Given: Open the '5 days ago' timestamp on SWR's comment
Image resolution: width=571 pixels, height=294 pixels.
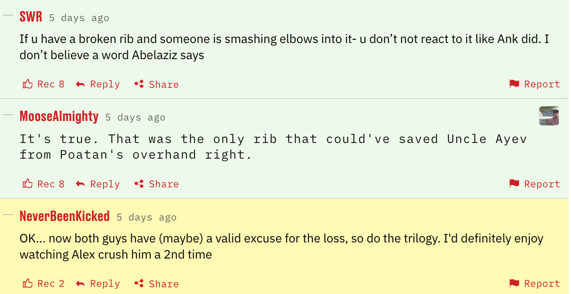Looking at the screenshot, I should point(79,18).
